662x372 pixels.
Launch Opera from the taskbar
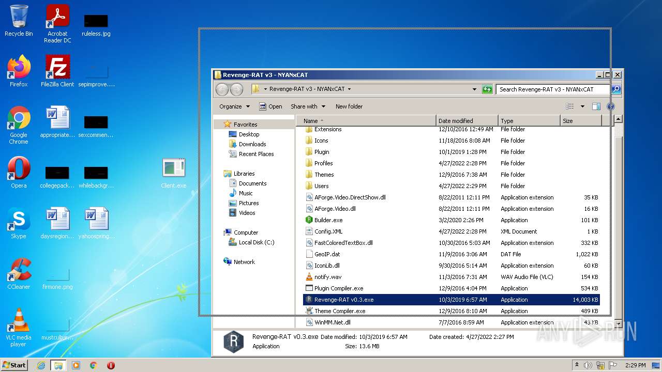pyautogui.click(x=111, y=365)
